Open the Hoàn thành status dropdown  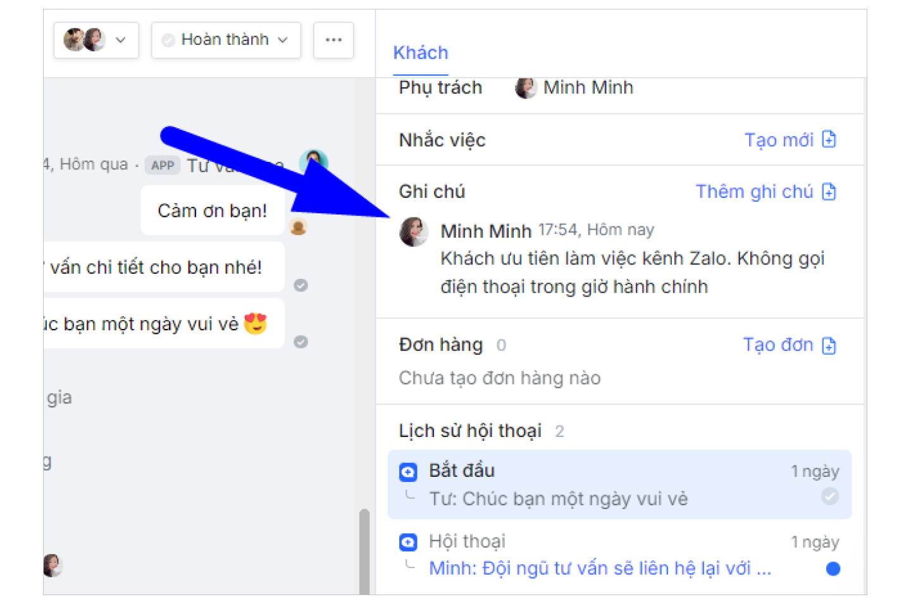(225, 40)
